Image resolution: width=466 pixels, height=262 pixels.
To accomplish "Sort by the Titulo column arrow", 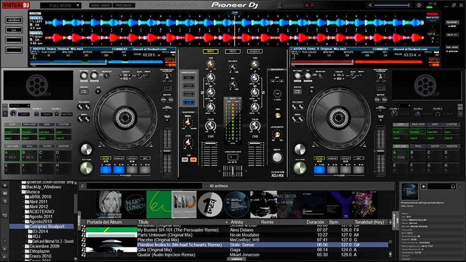I will (226, 222).
